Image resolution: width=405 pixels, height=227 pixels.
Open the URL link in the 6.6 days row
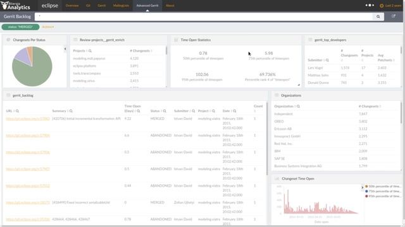coord(28,136)
